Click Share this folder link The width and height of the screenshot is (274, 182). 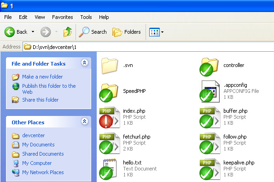41,100
